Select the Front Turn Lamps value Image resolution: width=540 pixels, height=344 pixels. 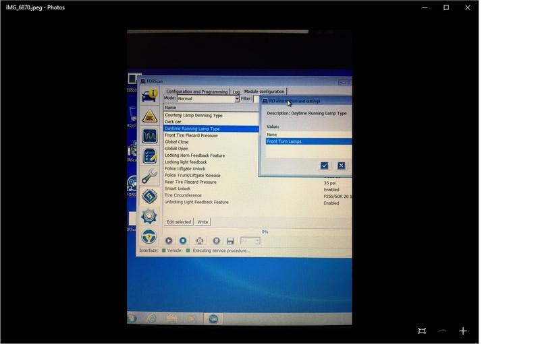pyautogui.click(x=308, y=141)
